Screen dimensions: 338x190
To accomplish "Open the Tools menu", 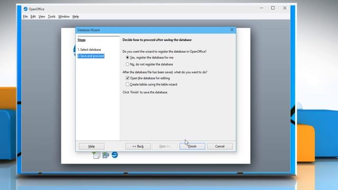I will pyautogui.click(x=52, y=16).
